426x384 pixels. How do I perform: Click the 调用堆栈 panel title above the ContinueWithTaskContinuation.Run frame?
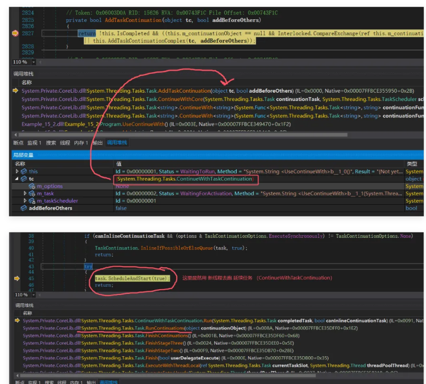click(x=25, y=305)
